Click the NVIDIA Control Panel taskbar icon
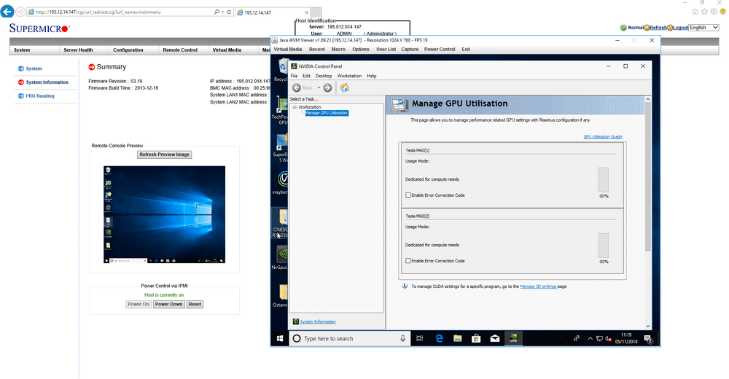Screen dimensions: 729x379 513,338
